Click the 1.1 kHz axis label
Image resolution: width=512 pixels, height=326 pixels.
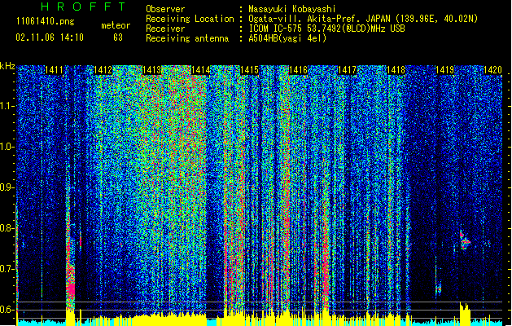7,106
